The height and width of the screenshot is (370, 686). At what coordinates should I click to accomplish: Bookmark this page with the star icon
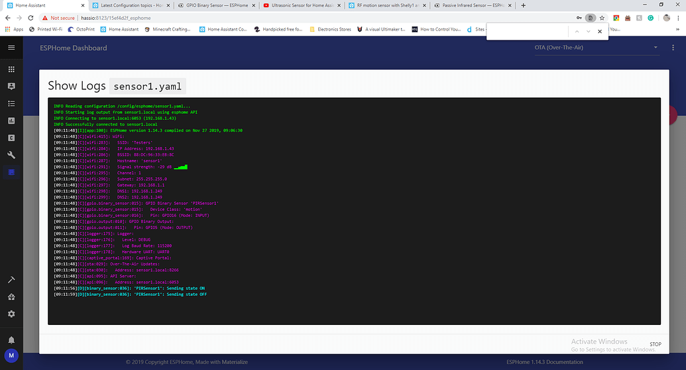point(602,18)
